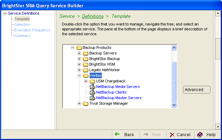Collapse the Backup Products tree node
The image size is (222, 140).
click(x=72, y=47)
